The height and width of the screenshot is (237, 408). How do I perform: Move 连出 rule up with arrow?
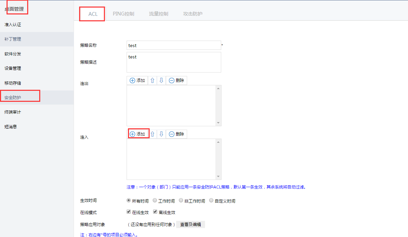pos(152,80)
